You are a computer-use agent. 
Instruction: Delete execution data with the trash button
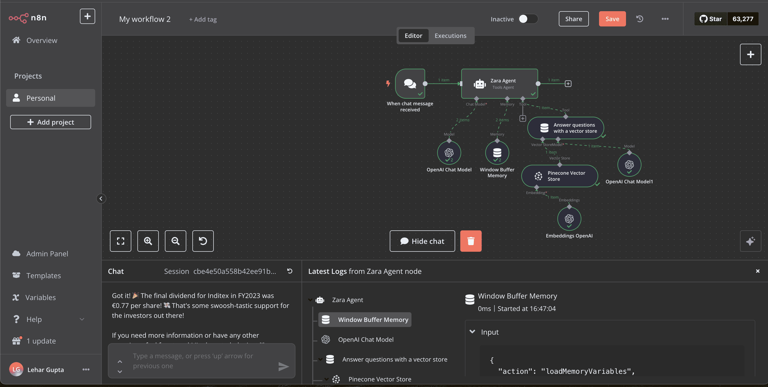pos(471,241)
